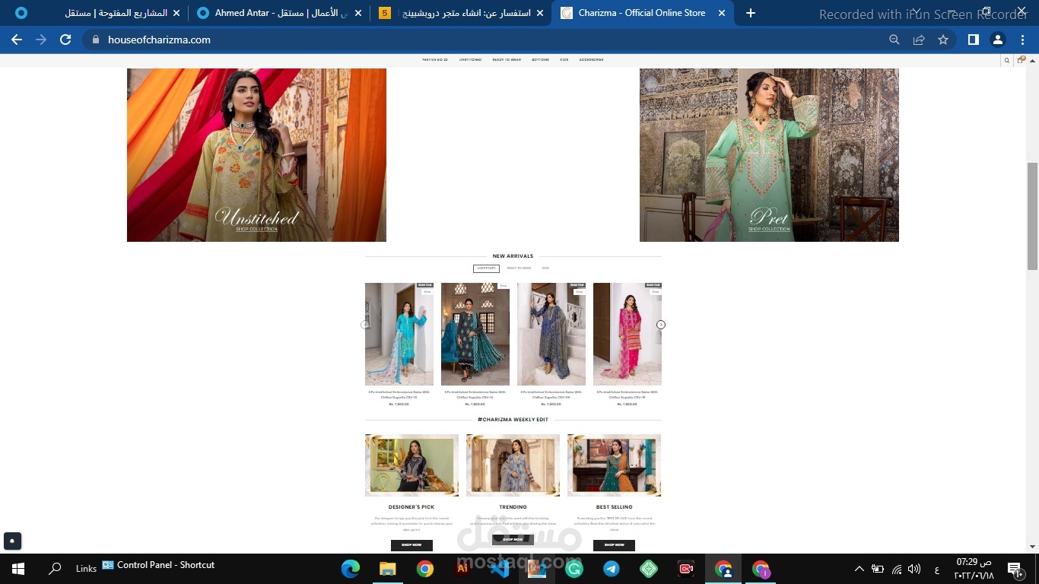Open Accessories in the site menu
The height and width of the screenshot is (584, 1039).
coord(591,59)
